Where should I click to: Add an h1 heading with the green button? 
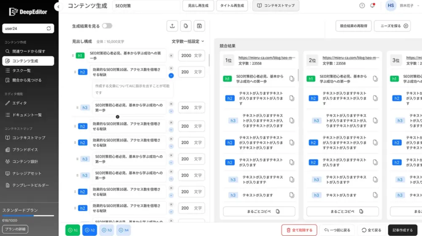(x=73, y=230)
